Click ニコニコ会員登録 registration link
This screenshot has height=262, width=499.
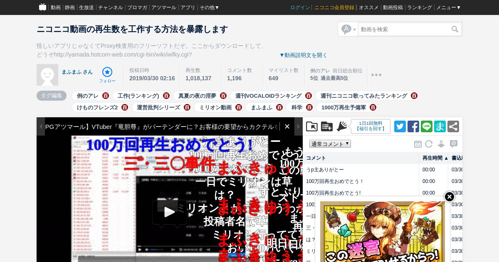(x=334, y=7)
